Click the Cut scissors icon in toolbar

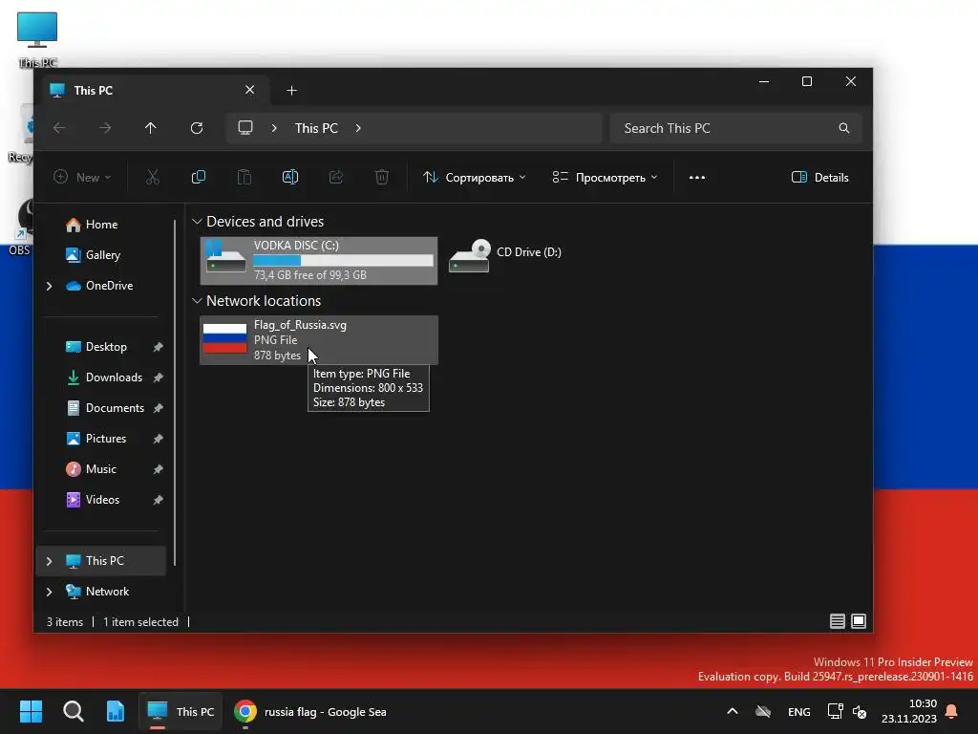[x=153, y=177]
